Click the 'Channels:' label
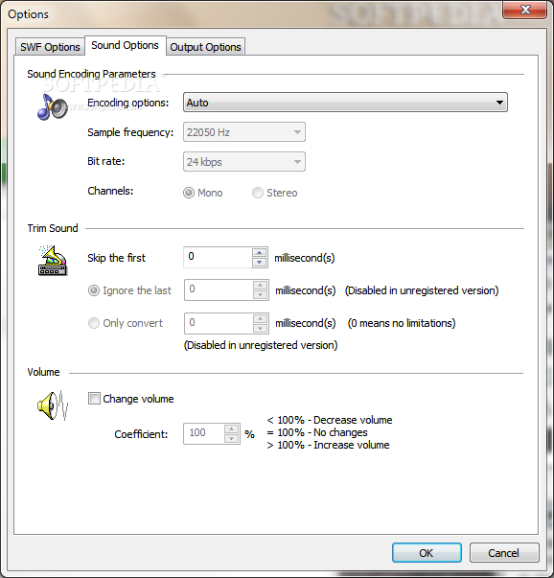The image size is (554, 578). point(110,191)
